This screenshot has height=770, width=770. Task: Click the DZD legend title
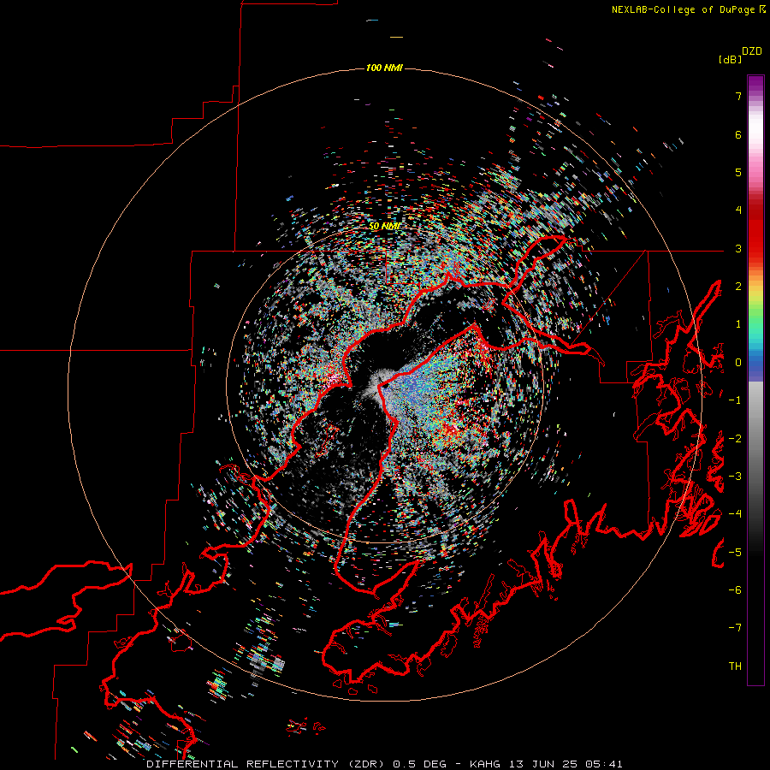[x=751, y=50]
